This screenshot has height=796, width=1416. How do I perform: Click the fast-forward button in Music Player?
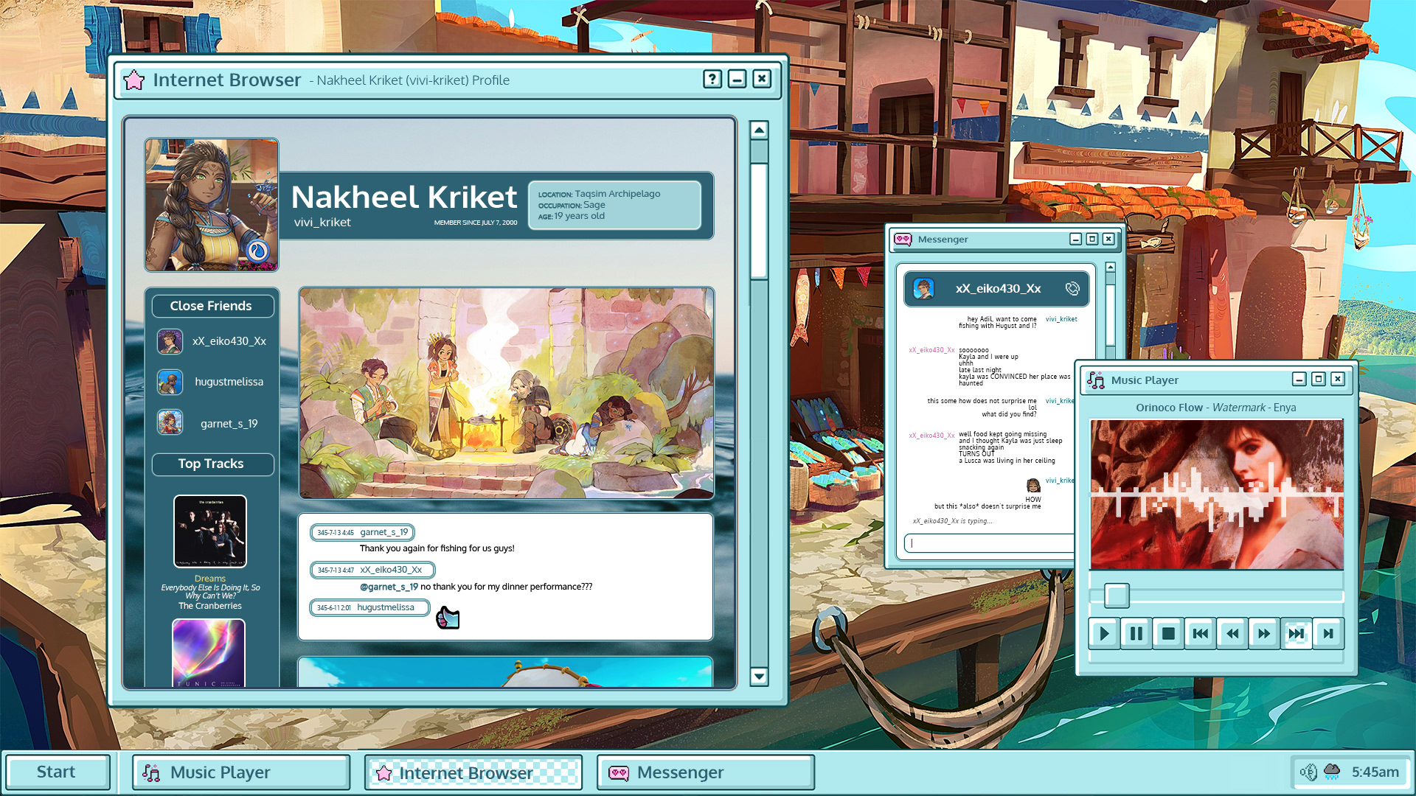[x=1264, y=633]
